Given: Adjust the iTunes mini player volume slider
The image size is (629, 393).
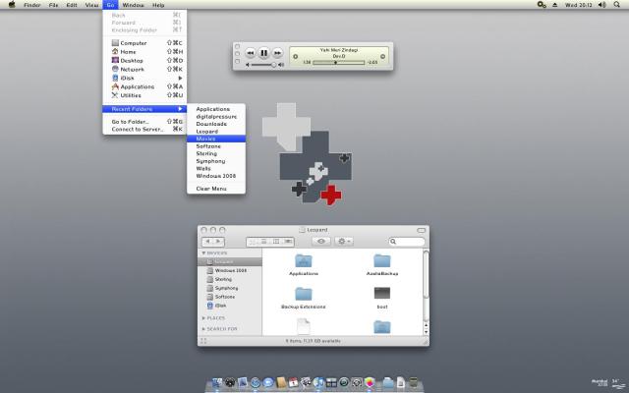Looking at the screenshot, I should [x=263, y=65].
